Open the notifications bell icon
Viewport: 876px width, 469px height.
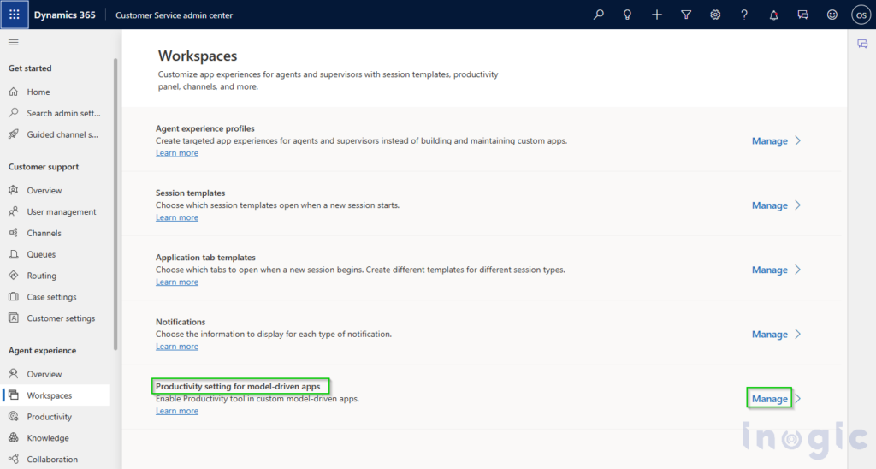774,15
